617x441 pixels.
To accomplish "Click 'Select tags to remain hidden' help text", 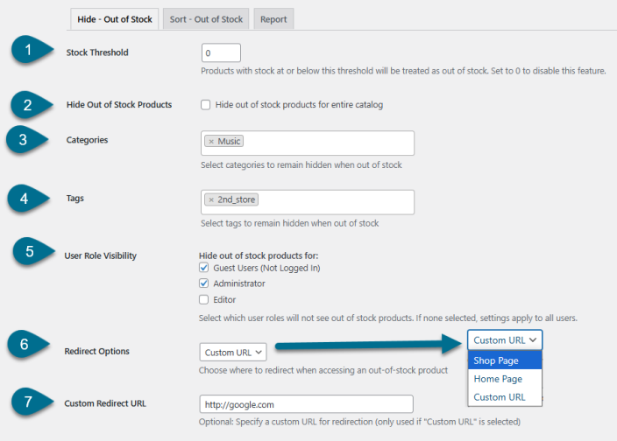I will pos(289,223).
